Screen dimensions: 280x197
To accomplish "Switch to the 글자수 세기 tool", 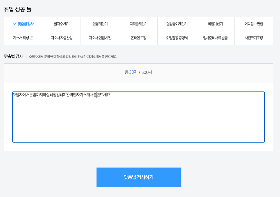I will (x=61, y=24).
